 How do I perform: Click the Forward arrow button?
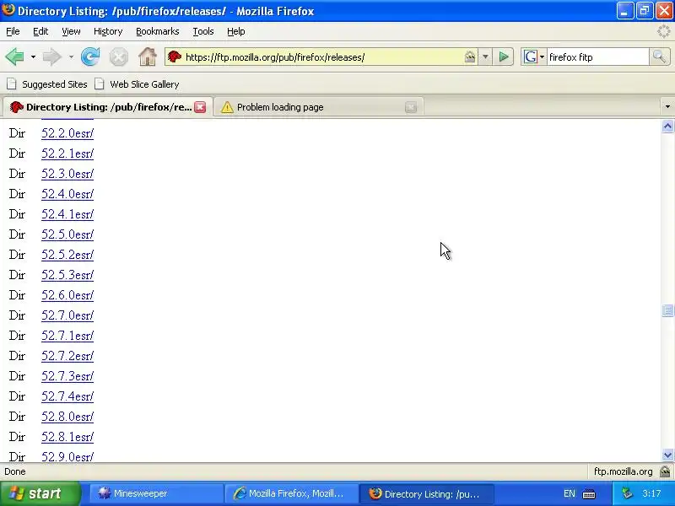pyautogui.click(x=52, y=57)
